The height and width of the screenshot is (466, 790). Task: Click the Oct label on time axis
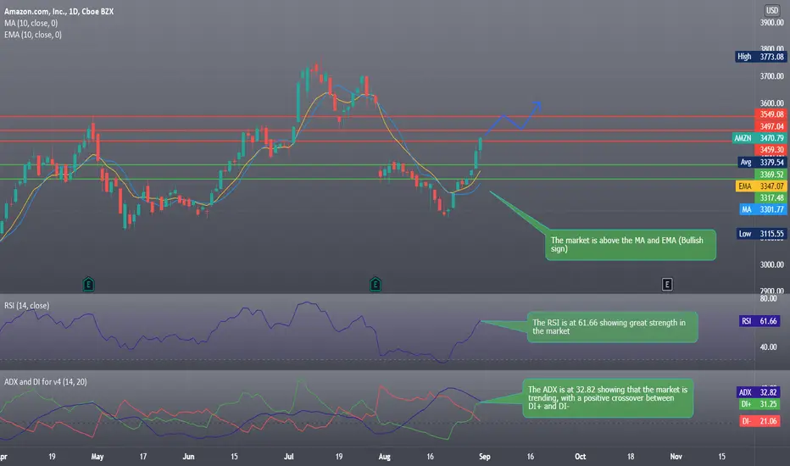580,457
